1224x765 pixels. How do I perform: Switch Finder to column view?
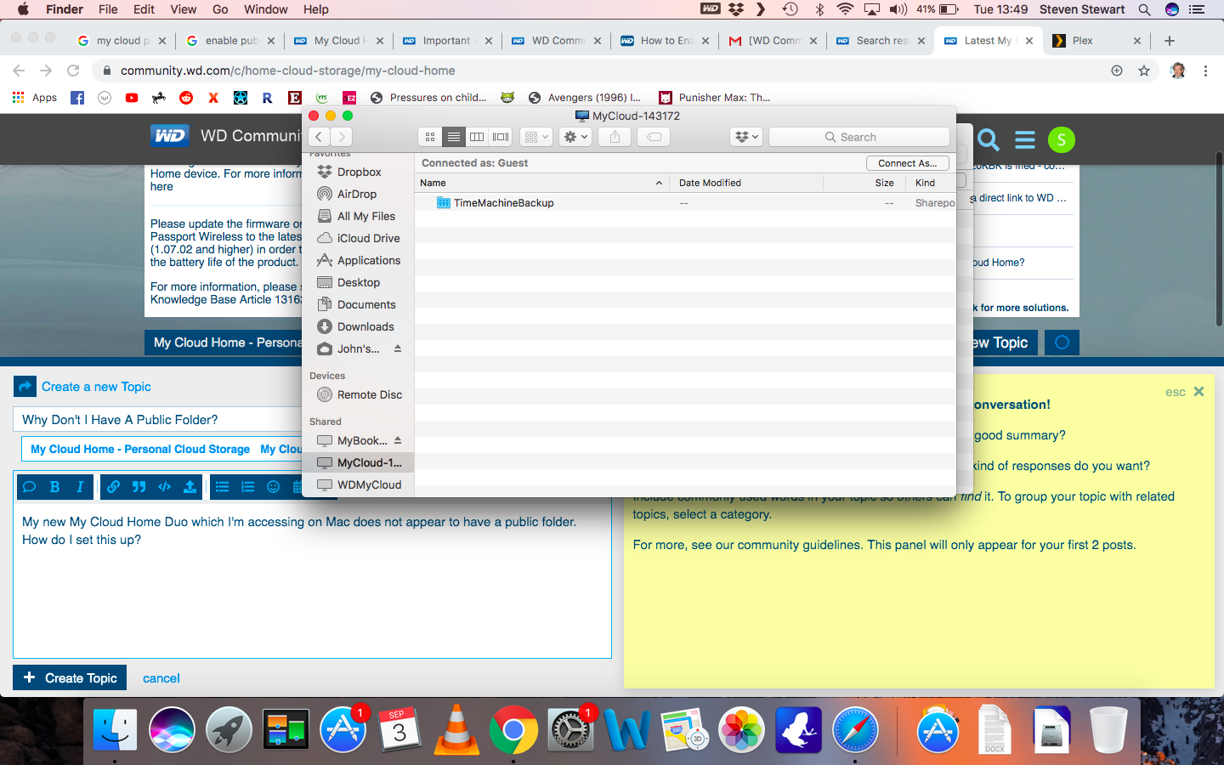point(477,137)
